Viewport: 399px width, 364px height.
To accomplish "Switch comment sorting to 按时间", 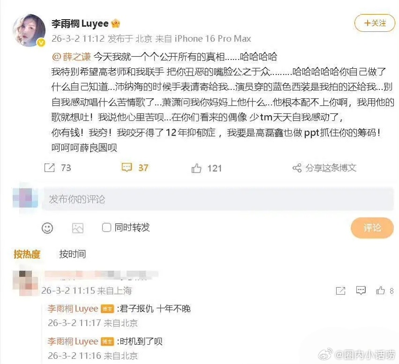I will click(73, 254).
